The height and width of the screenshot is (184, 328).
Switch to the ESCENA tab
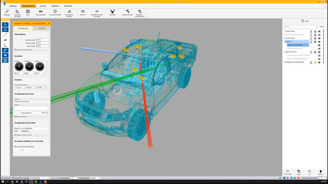click(43, 6)
